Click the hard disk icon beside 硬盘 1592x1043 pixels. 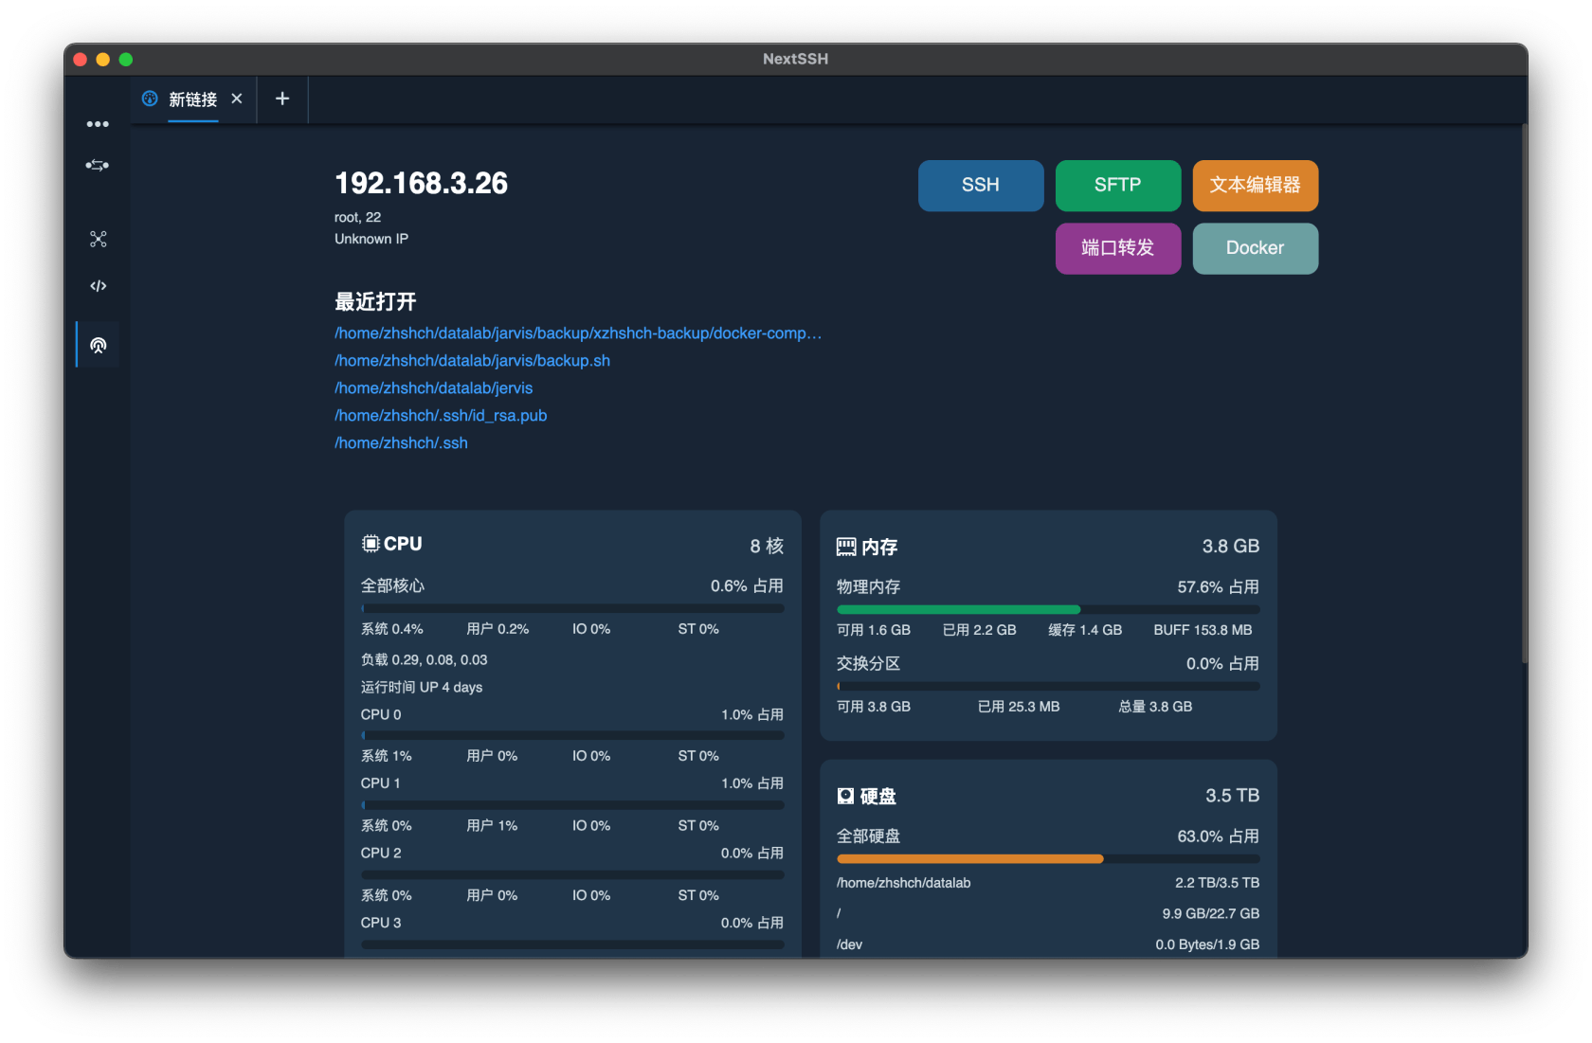pos(845,796)
